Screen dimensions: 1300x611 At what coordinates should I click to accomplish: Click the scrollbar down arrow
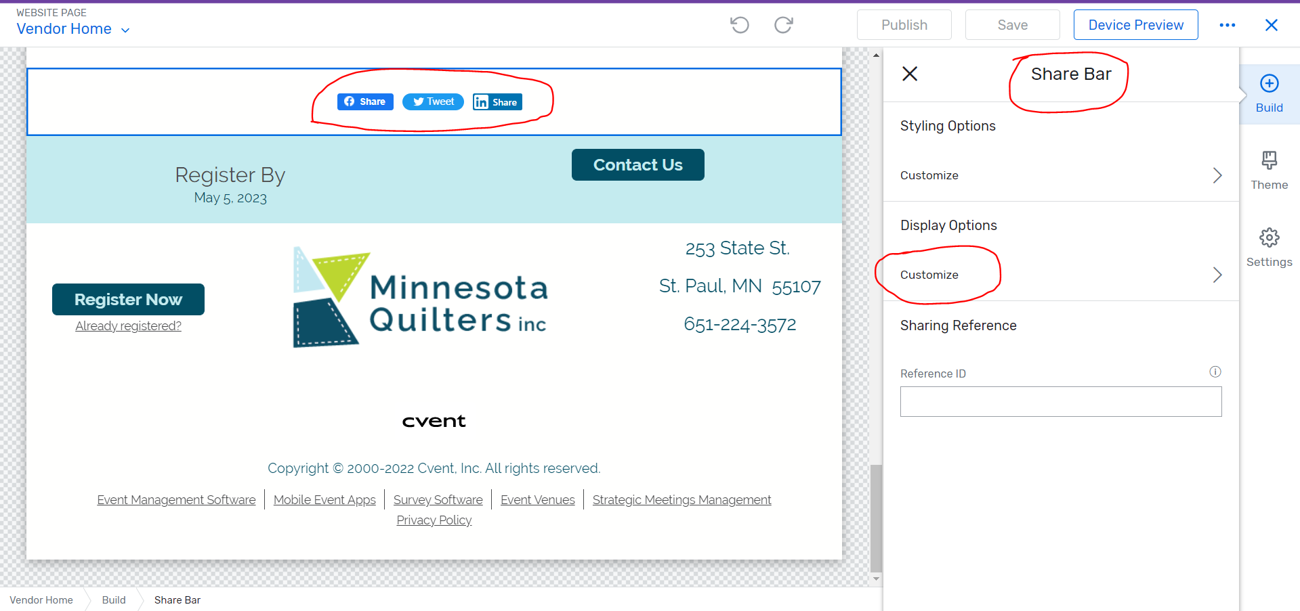tap(876, 579)
